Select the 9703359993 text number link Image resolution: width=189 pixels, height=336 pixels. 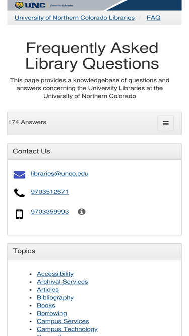point(50,212)
